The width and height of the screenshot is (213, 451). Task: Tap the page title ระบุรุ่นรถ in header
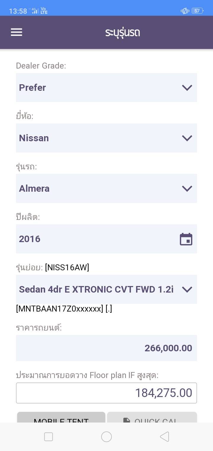[x=122, y=32]
